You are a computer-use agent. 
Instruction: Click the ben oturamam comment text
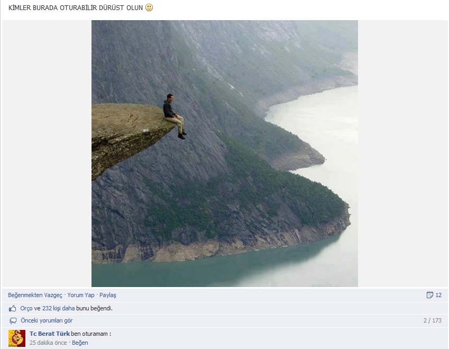coord(91,334)
